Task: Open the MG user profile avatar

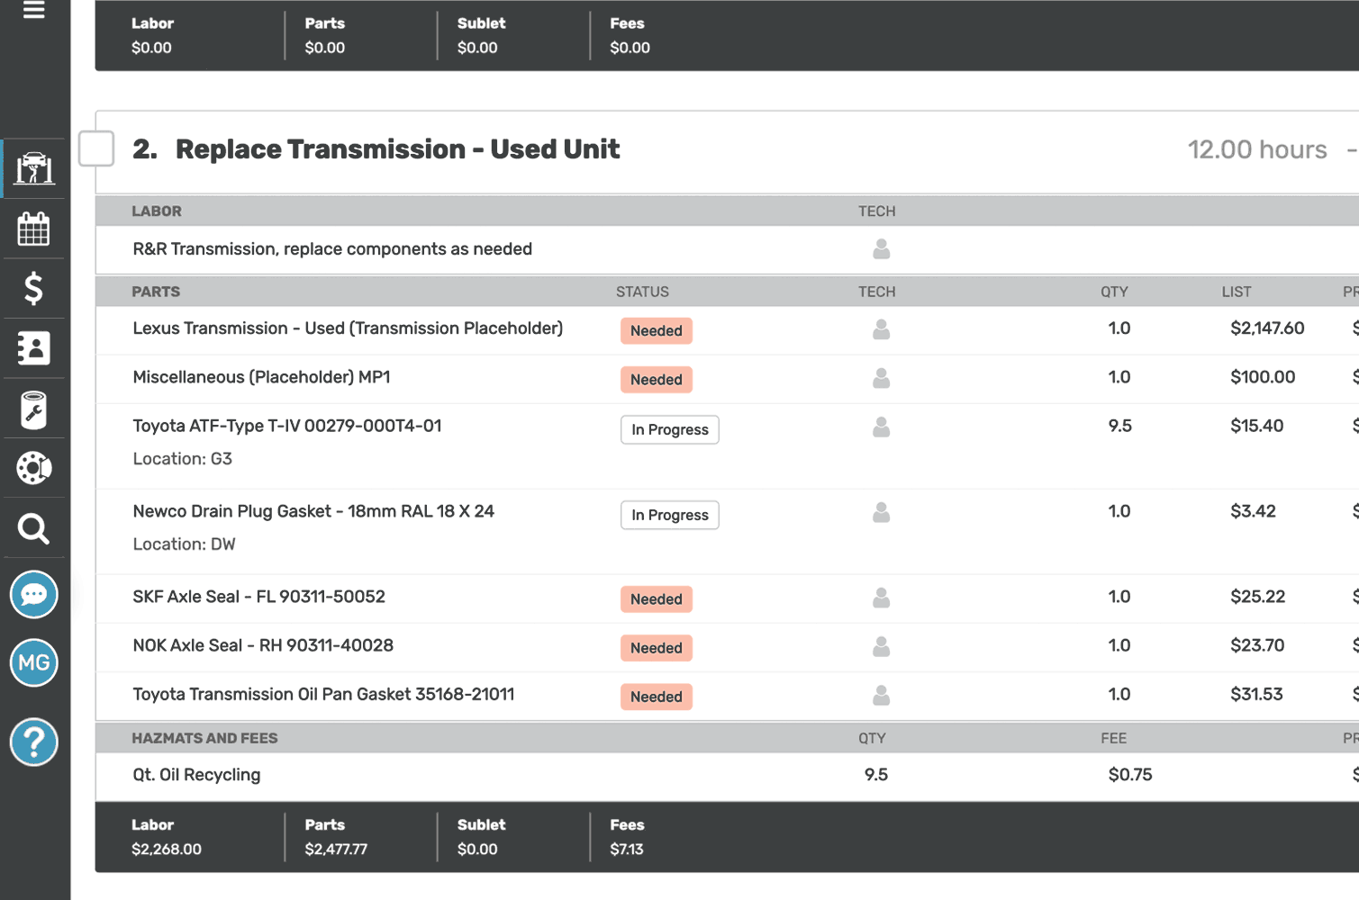Action: point(33,663)
